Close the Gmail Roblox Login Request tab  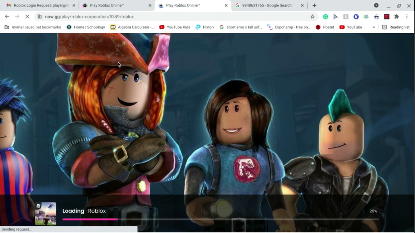[74, 6]
